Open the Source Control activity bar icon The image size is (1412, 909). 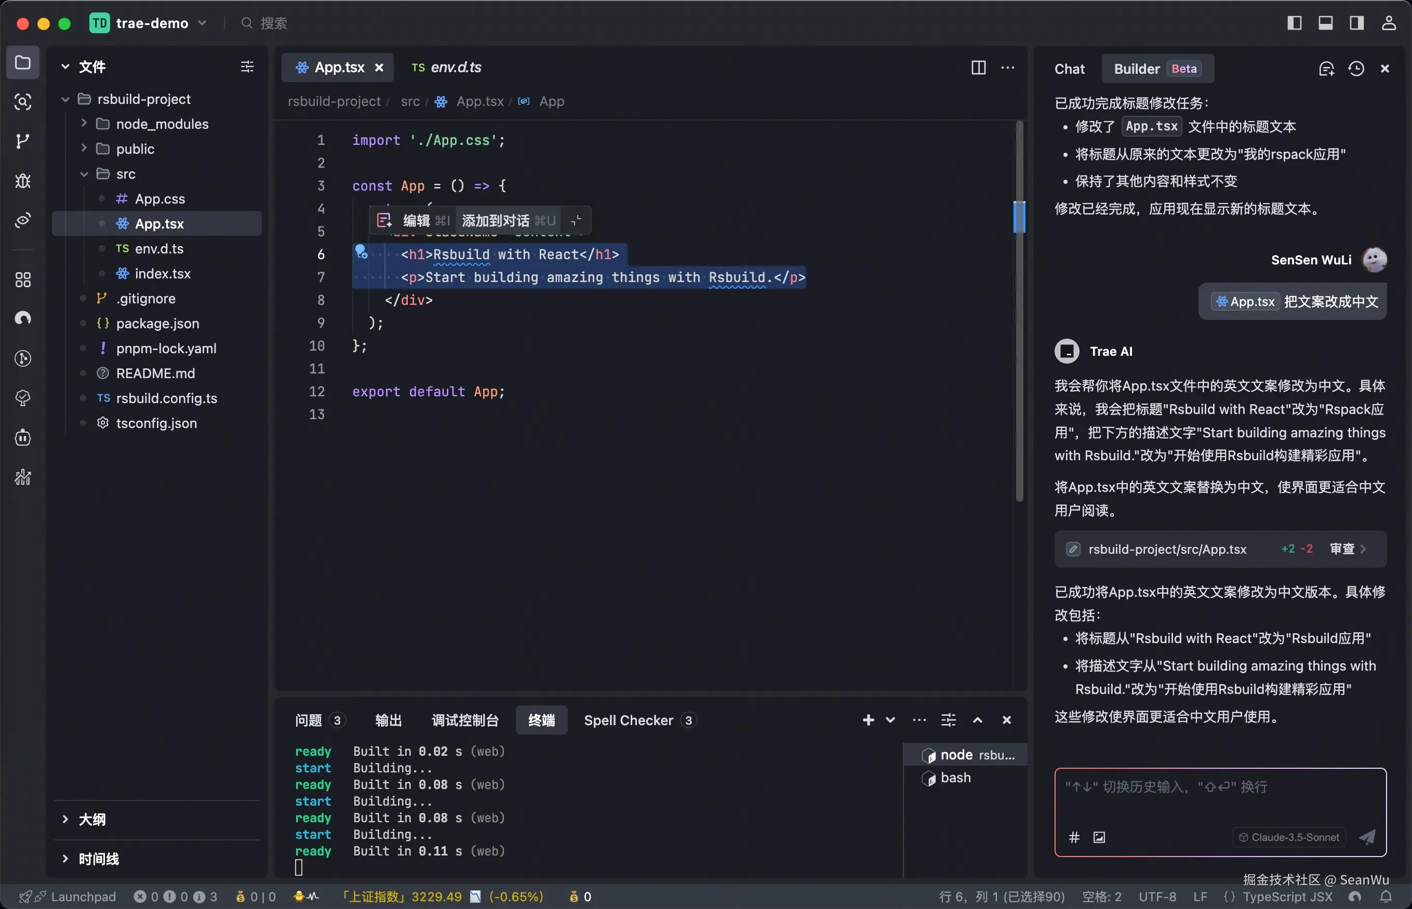coord(22,141)
